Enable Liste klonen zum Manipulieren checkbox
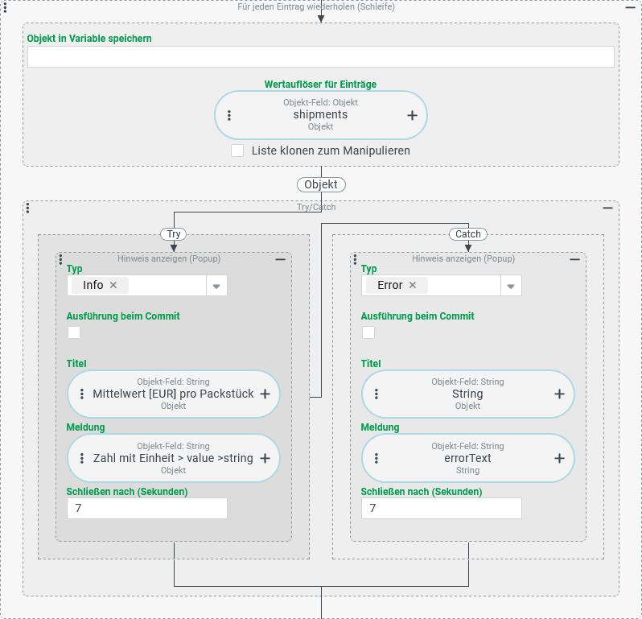This screenshot has width=642, height=619. point(237,151)
